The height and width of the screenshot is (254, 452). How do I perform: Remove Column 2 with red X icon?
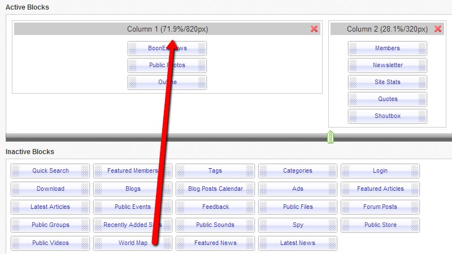pos(438,29)
